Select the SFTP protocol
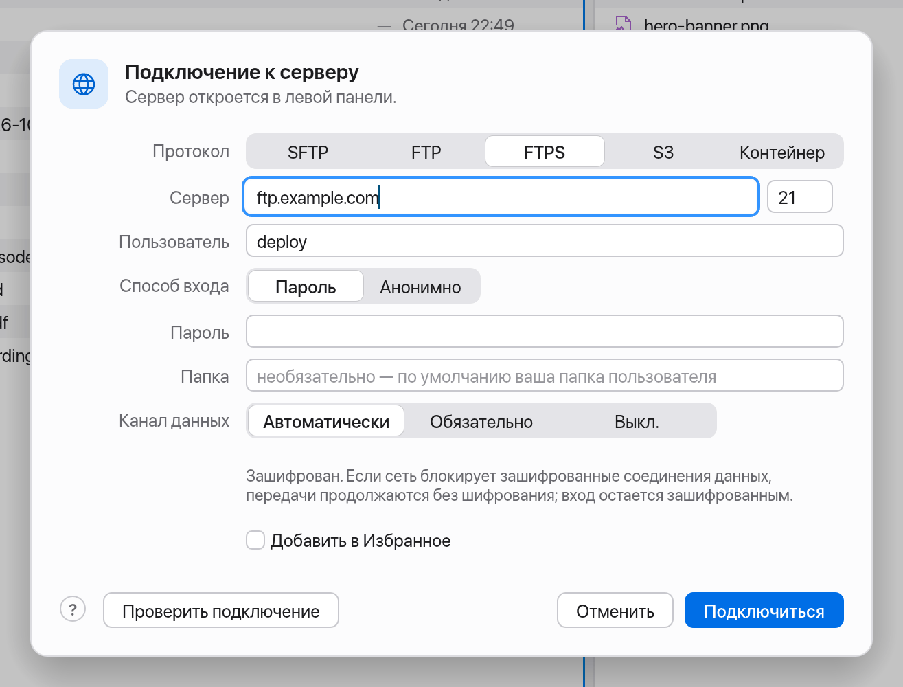The image size is (903, 687). click(x=308, y=152)
